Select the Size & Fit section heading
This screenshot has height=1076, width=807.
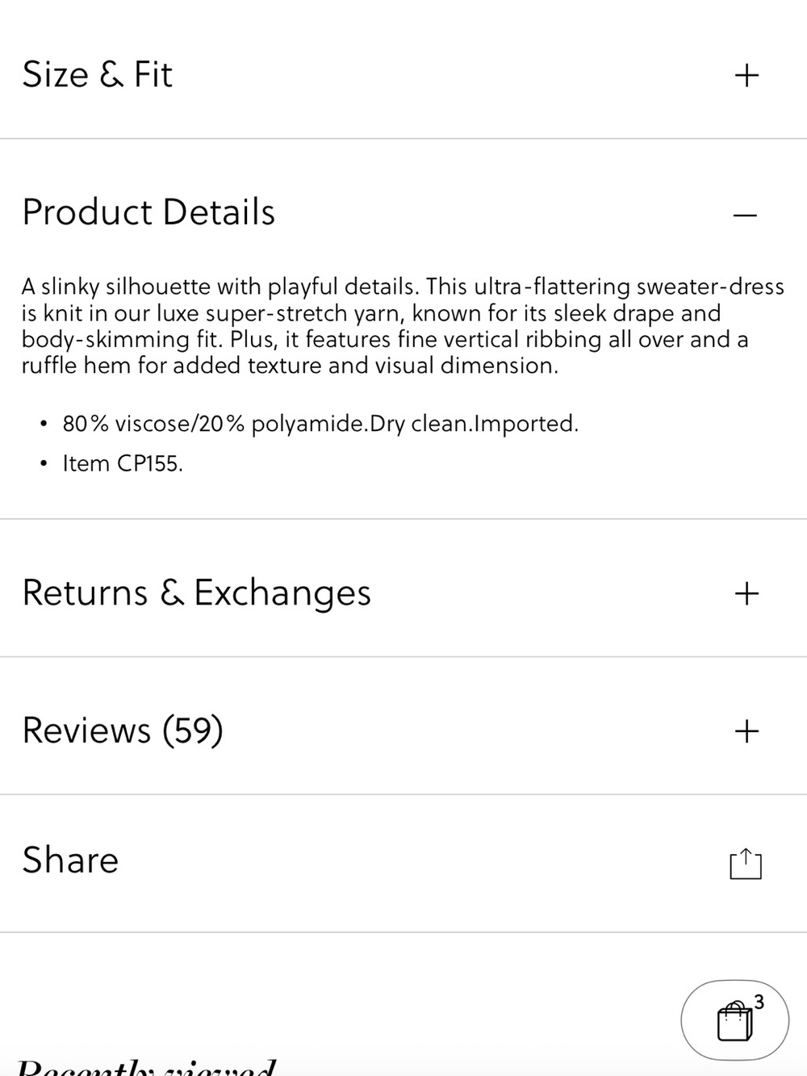pyautogui.click(x=97, y=74)
